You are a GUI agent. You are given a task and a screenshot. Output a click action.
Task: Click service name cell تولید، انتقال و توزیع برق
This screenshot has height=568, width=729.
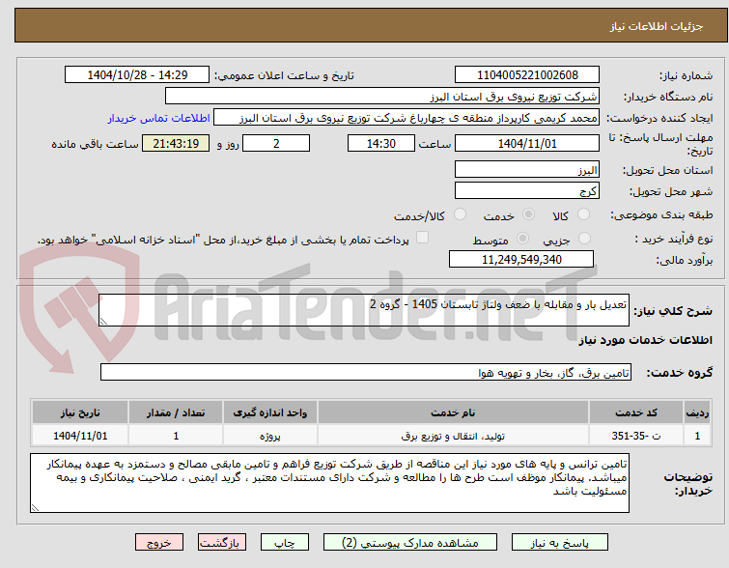click(x=453, y=436)
